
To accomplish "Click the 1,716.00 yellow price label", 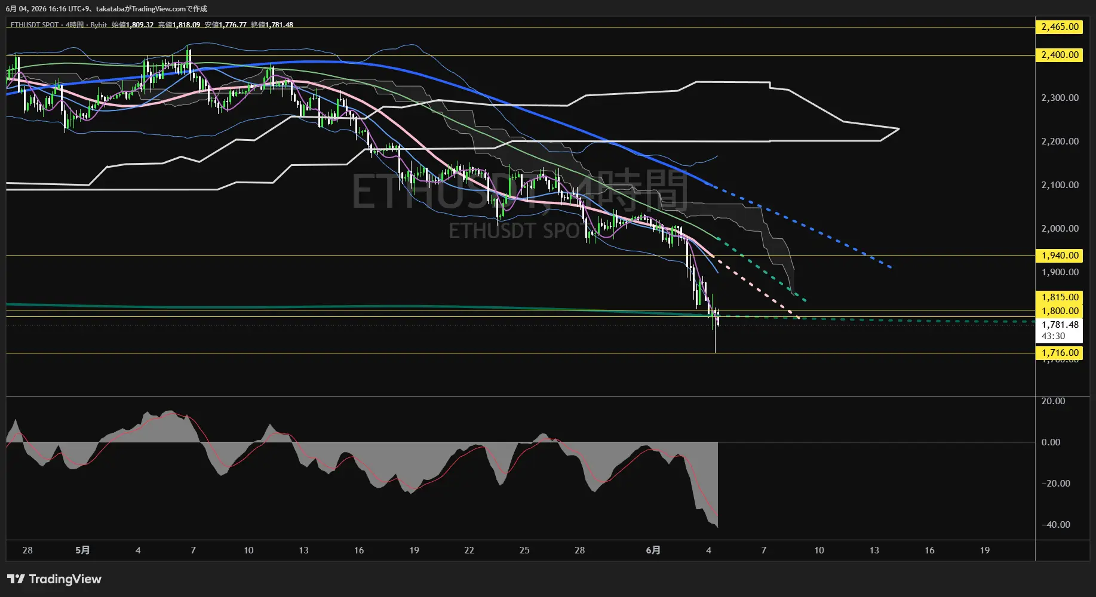I will 1060,353.
